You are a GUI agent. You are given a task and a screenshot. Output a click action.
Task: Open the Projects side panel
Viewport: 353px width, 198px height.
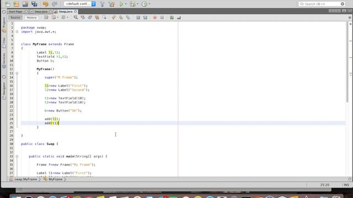(4, 25)
